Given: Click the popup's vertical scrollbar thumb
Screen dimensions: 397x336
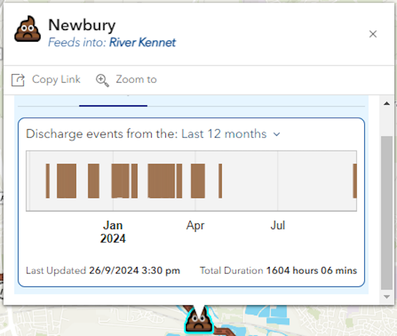Looking at the screenshot, I should tap(386, 211).
